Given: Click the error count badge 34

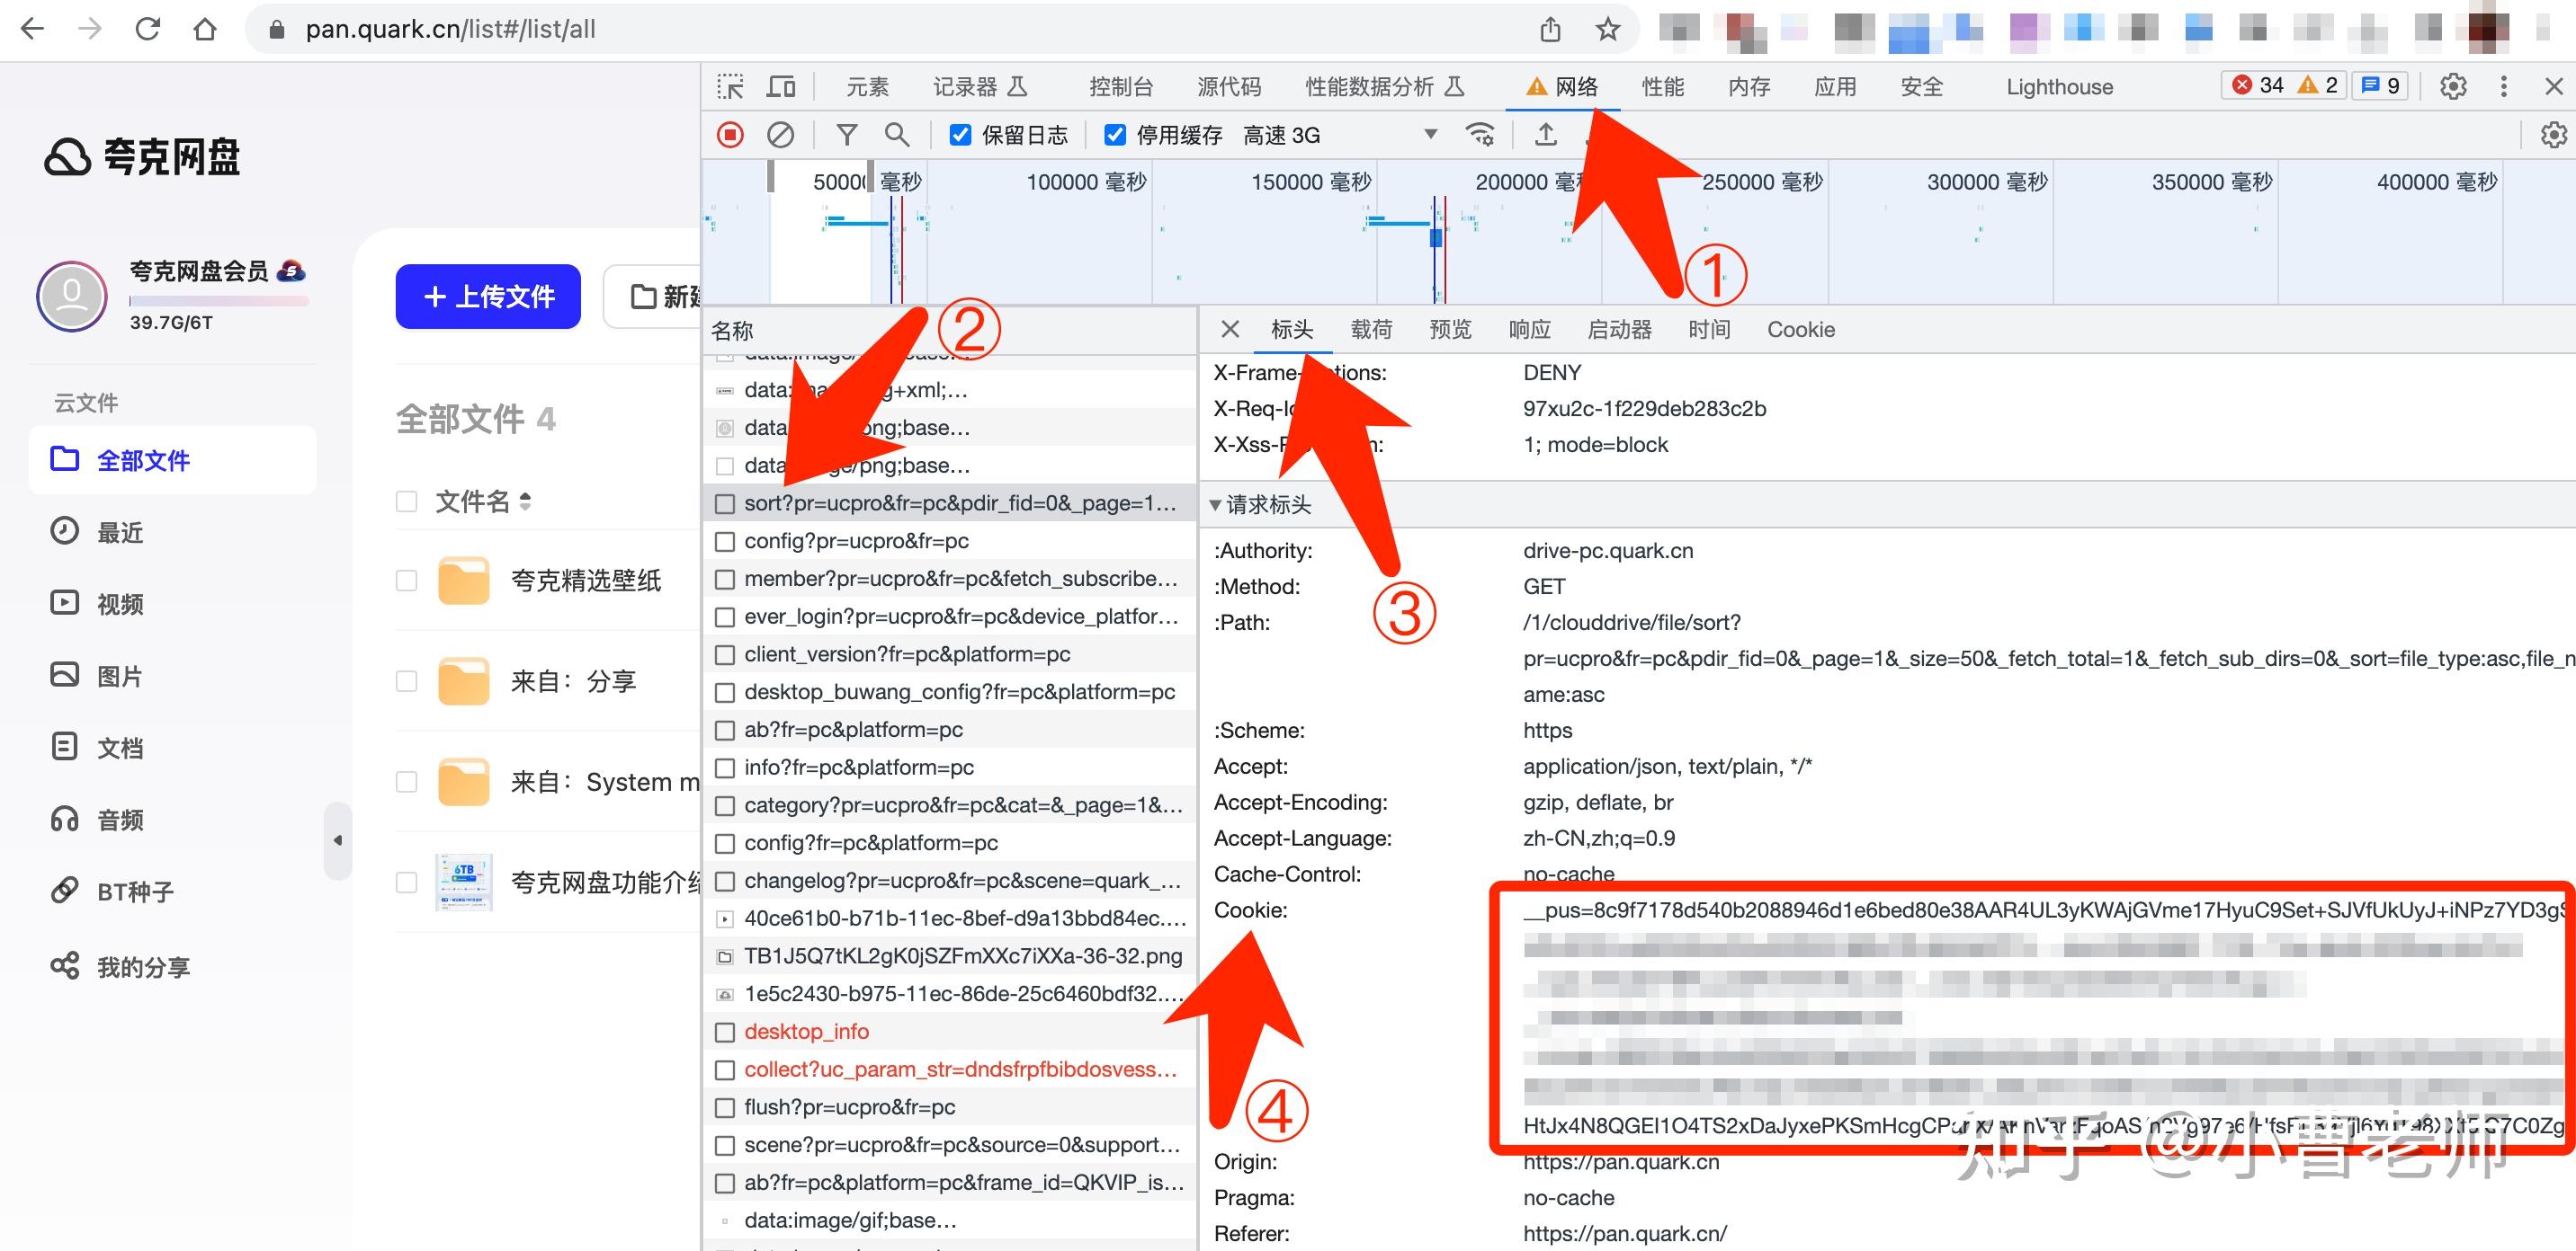Looking at the screenshot, I should pos(2258,85).
